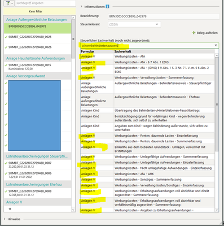Choose Verwaltungskosten/Sonstiges - Einzelerfassung row

click(147, 185)
